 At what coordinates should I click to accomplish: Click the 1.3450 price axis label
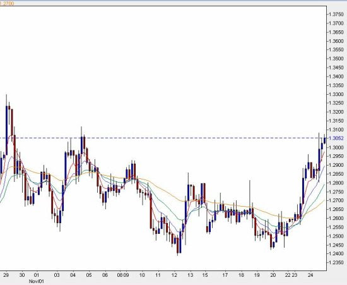[336, 68]
